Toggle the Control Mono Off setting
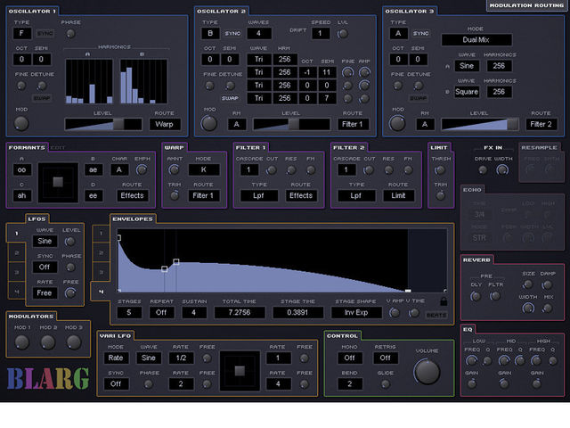 [349, 358]
